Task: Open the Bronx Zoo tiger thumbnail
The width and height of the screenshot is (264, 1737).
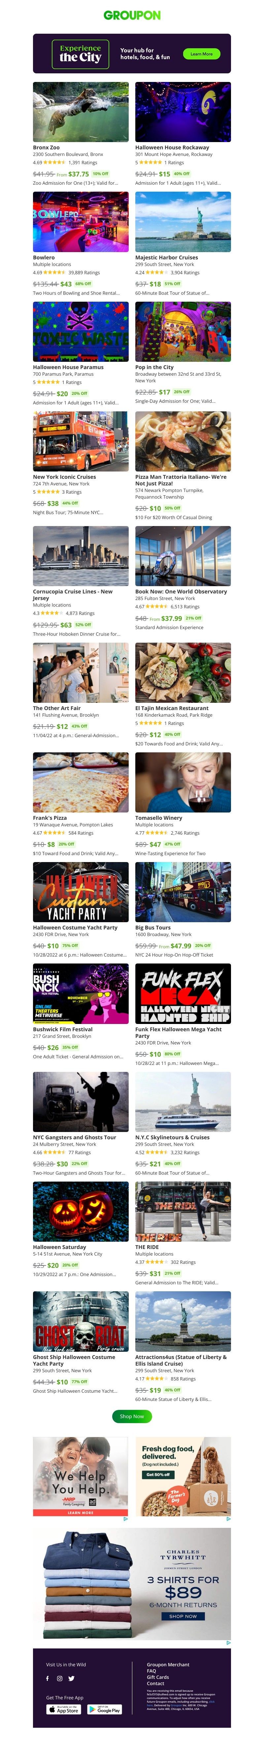Action: coord(81,112)
